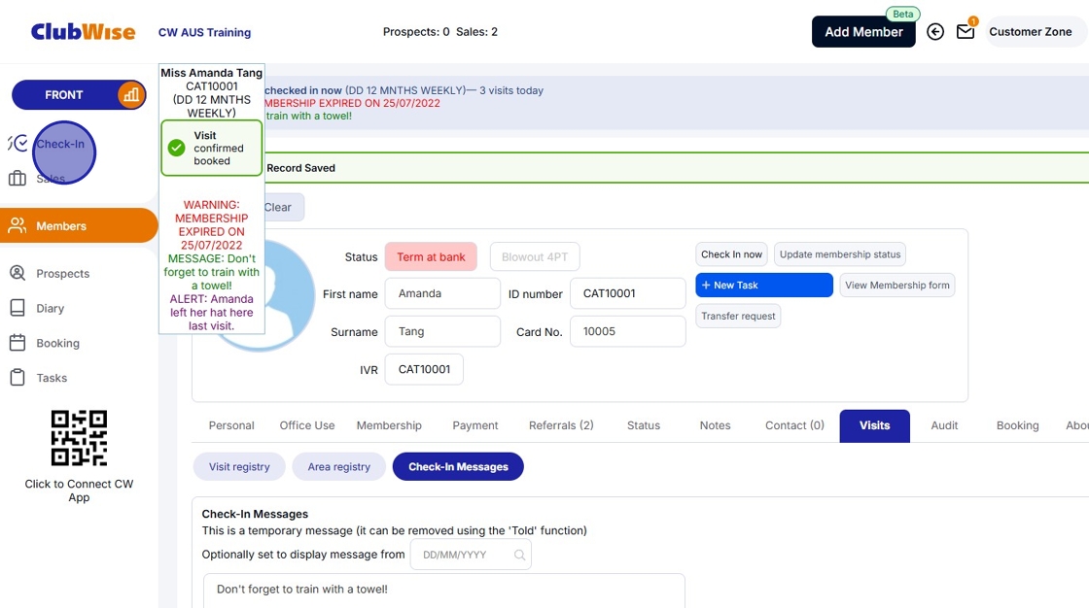Switch to the Audit tab
The width and height of the screenshot is (1089, 608).
[x=944, y=425]
